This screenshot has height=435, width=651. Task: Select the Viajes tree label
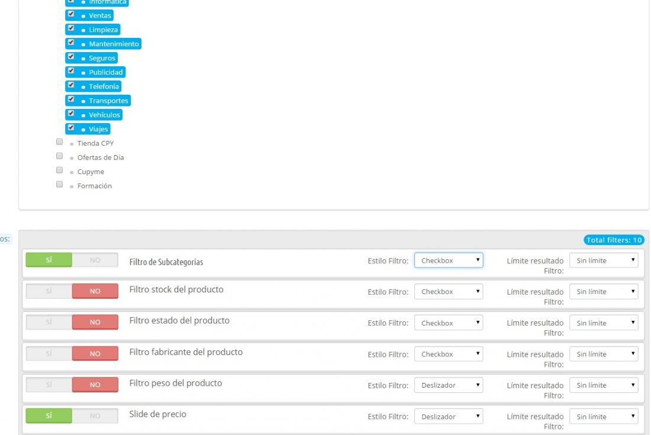point(98,129)
